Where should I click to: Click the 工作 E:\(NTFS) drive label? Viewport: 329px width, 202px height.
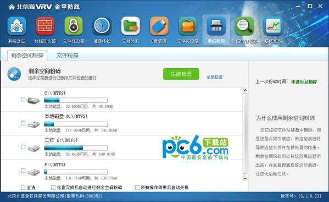pyautogui.click(x=61, y=140)
